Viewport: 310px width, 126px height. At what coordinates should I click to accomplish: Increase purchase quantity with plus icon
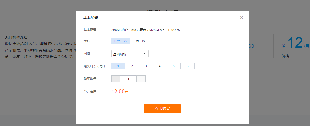pyautogui.click(x=141, y=79)
